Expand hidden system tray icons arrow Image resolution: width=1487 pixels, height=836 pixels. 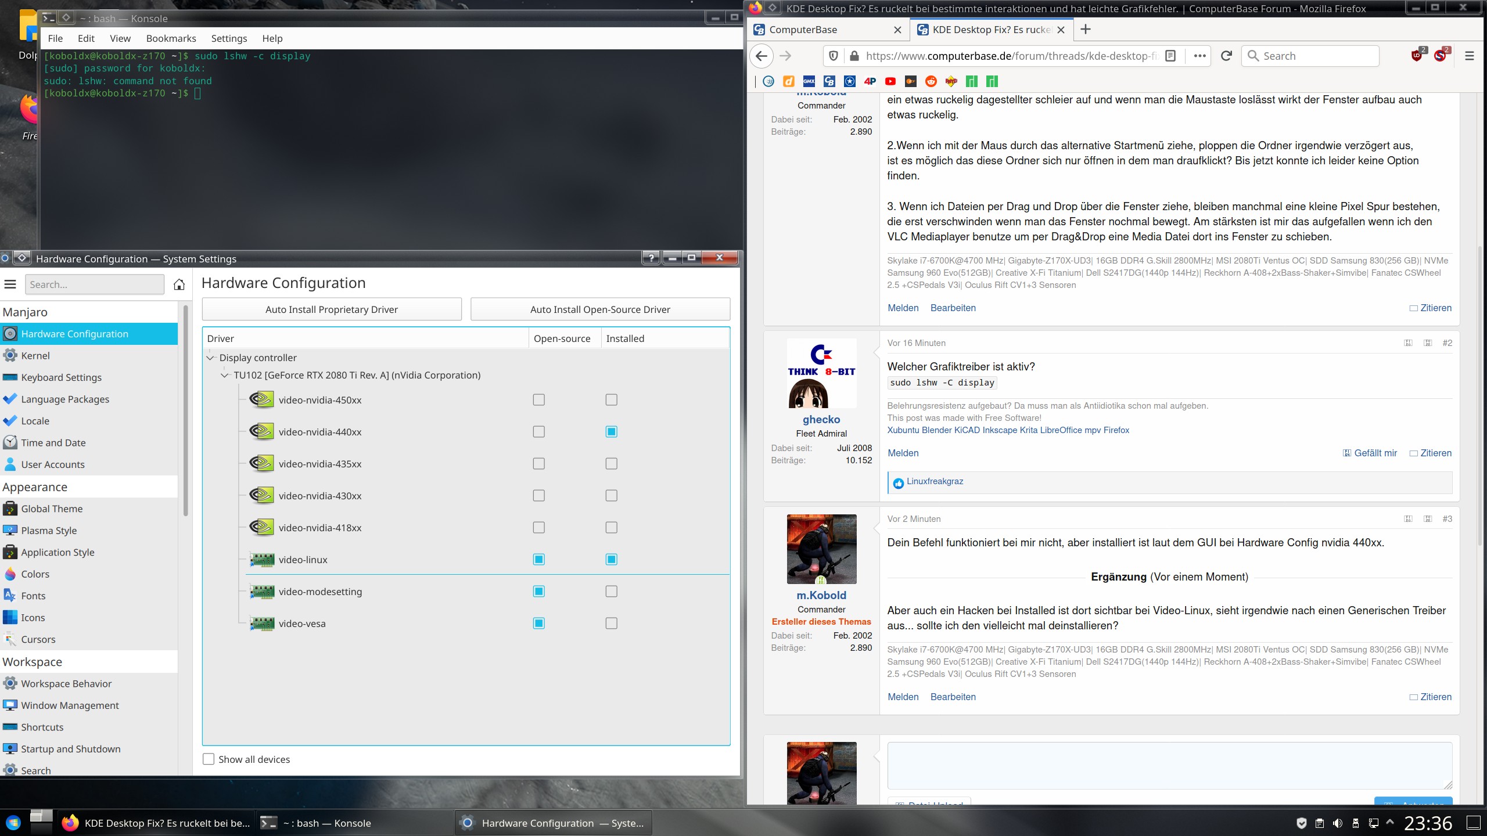[1390, 823]
